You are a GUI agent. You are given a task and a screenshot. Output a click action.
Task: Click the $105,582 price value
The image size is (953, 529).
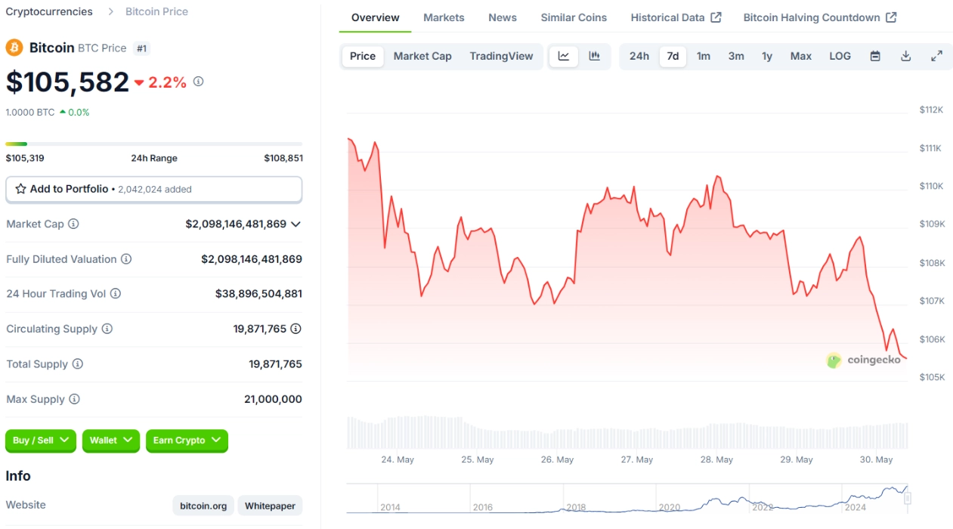(67, 82)
